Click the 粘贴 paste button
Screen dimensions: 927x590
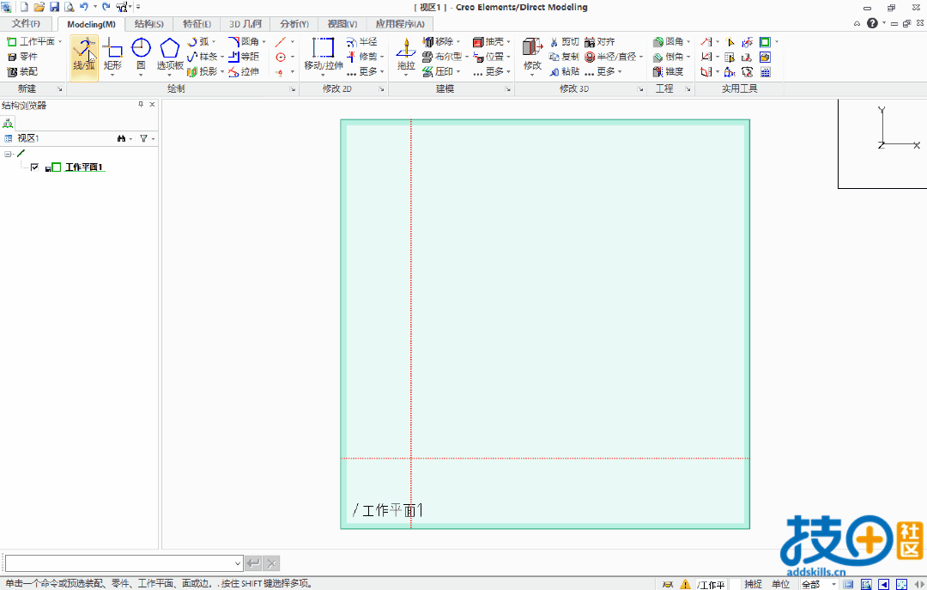[x=564, y=71]
